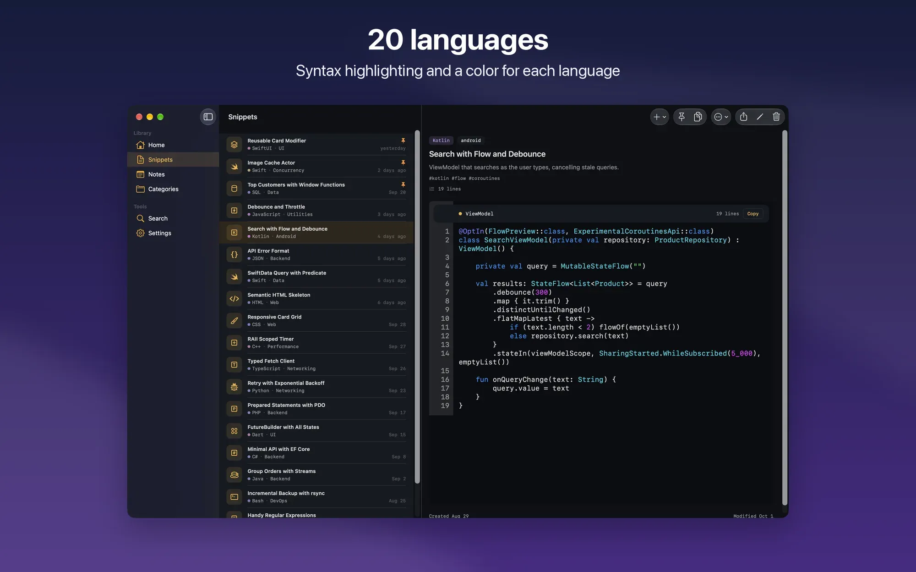Click the pin marker on Reusable Card Modifier

pos(403,140)
